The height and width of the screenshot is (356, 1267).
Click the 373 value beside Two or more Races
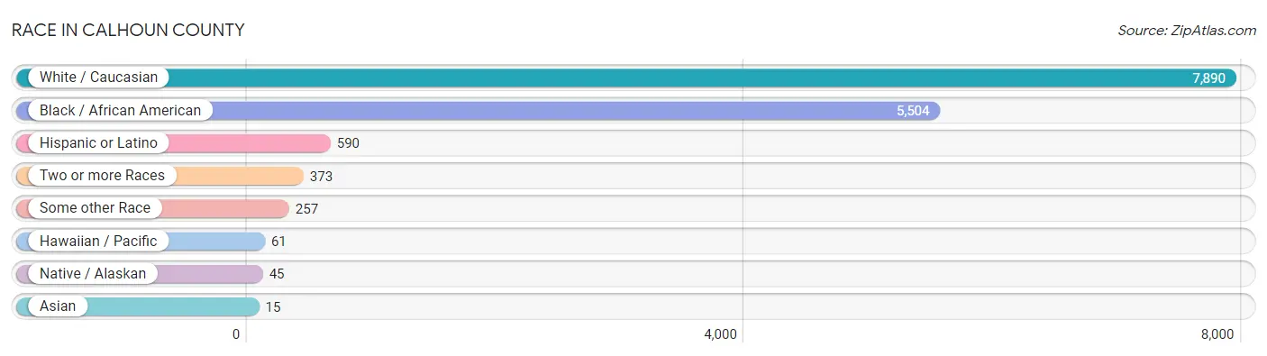(321, 176)
